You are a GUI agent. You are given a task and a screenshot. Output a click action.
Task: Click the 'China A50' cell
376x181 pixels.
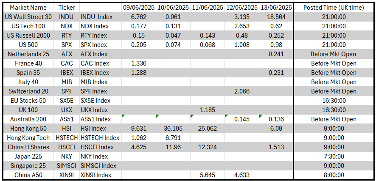(28, 175)
